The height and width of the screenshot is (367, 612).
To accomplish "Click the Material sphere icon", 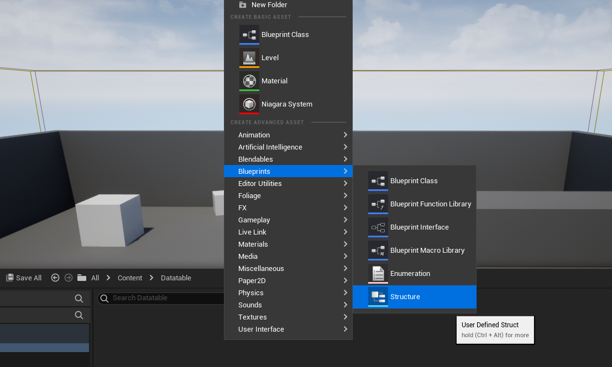I will click(x=249, y=81).
